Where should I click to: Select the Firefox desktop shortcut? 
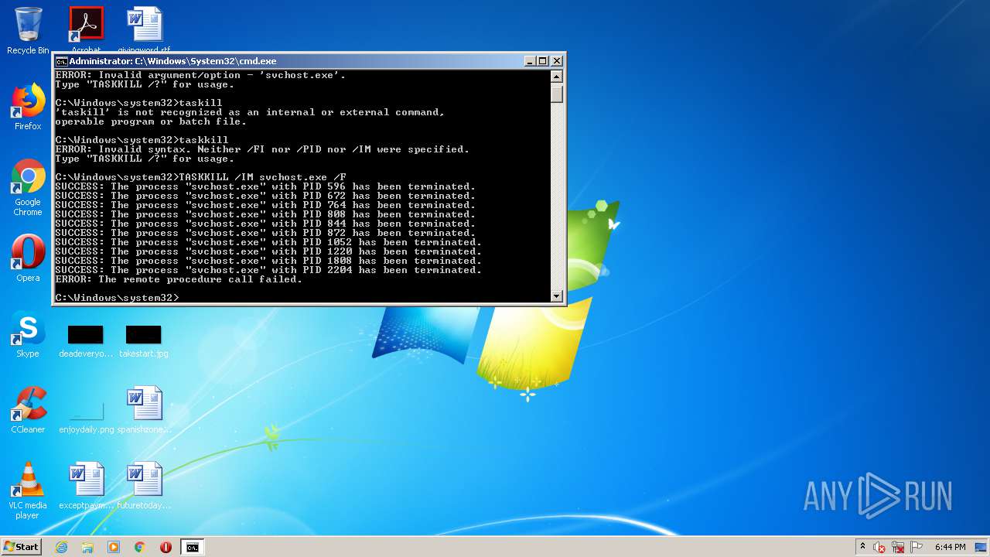tap(28, 107)
